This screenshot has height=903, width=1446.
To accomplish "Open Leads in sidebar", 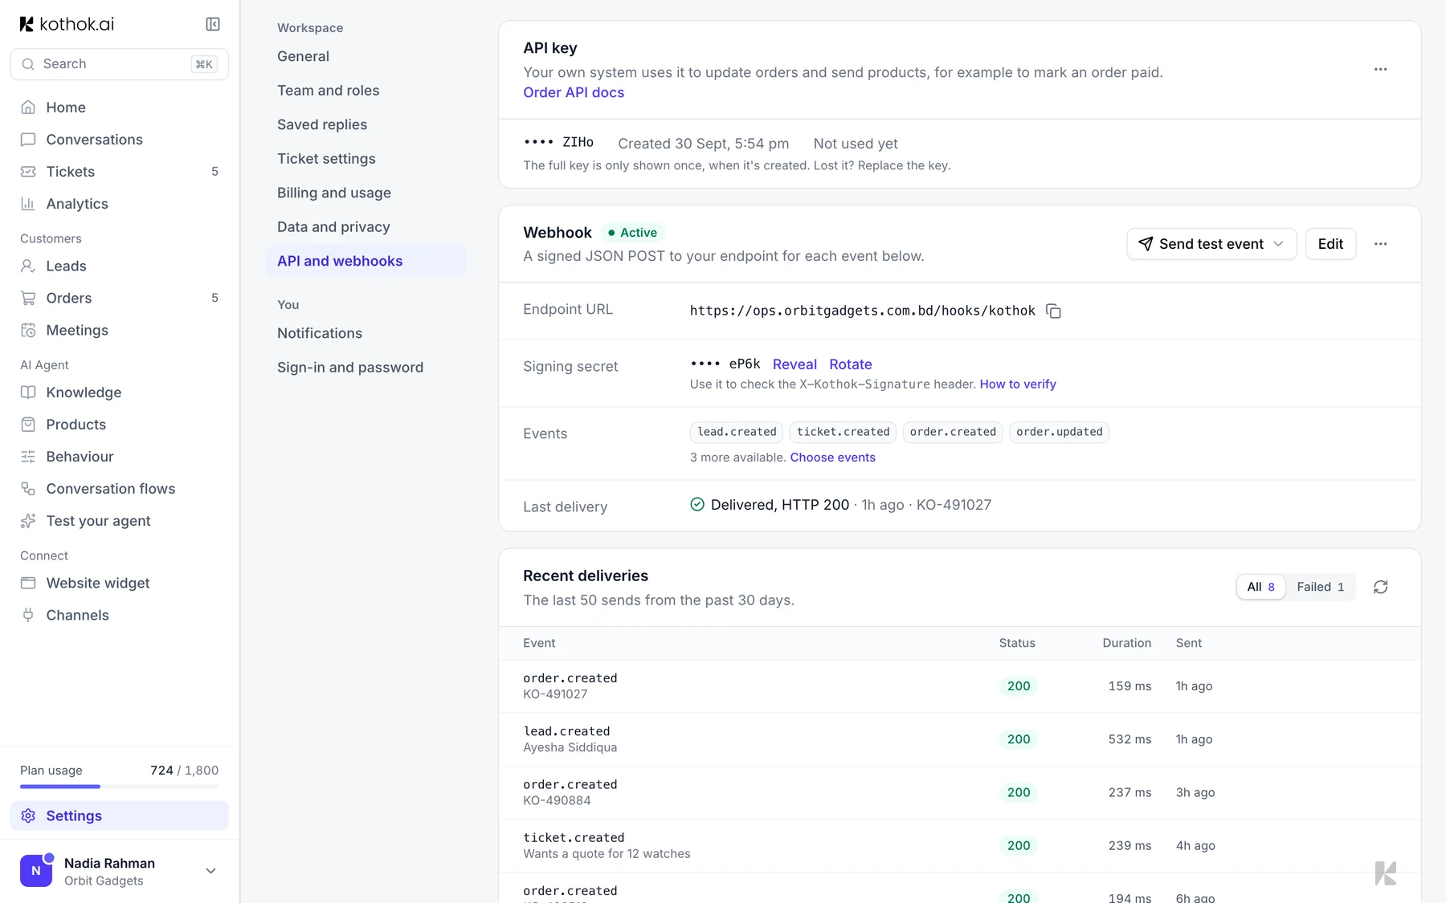I will (120, 266).
